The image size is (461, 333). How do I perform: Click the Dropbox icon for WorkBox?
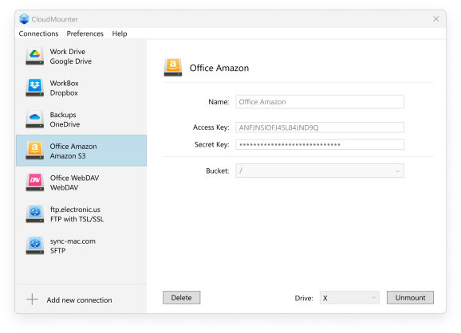coord(34,88)
